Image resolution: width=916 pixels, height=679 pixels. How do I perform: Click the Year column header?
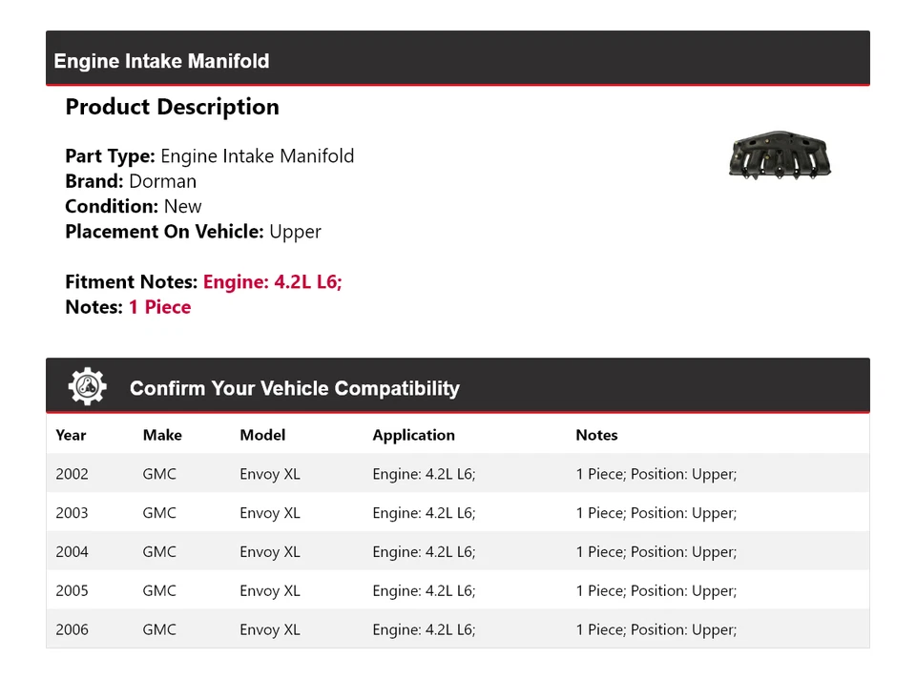[71, 435]
